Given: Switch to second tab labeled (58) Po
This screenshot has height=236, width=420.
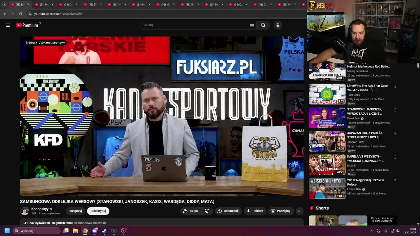Looking at the screenshot, I should click(x=44, y=5).
